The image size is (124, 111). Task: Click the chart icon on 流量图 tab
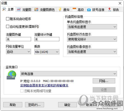pos(19,9)
